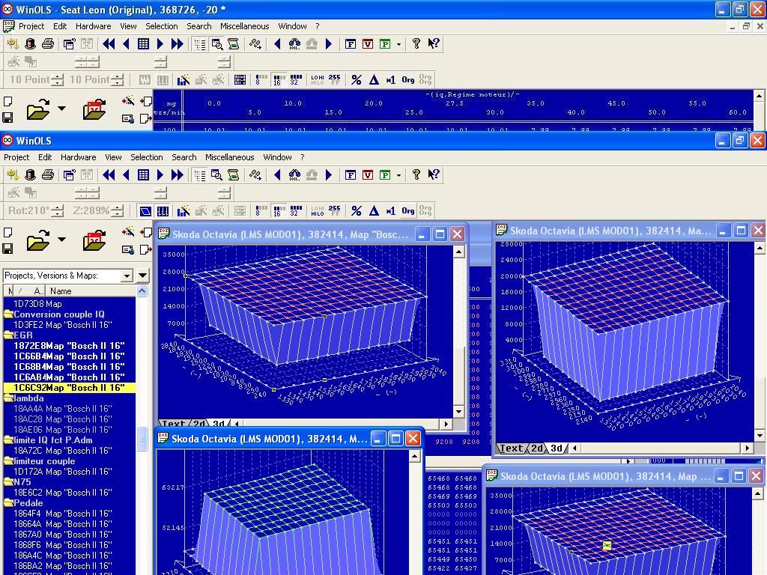Image resolution: width=767 pixels, height=575 pixels.
Task: Select the 1C6C92 Map "Bosch II 16" highlighted entry
Action: pos(69,388)
